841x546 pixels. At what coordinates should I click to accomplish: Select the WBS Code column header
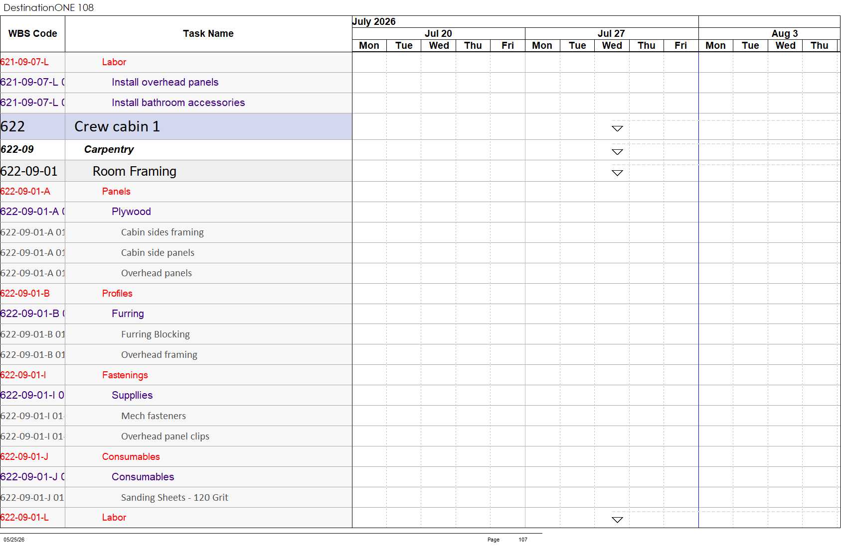[32, 33]
